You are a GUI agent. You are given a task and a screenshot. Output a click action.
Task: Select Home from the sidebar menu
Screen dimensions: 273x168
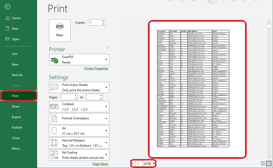16,18
